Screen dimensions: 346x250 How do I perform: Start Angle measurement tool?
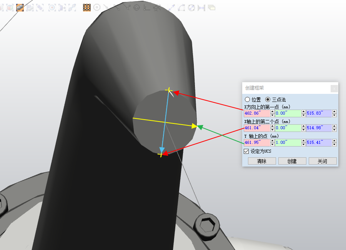tap(181, 8)
